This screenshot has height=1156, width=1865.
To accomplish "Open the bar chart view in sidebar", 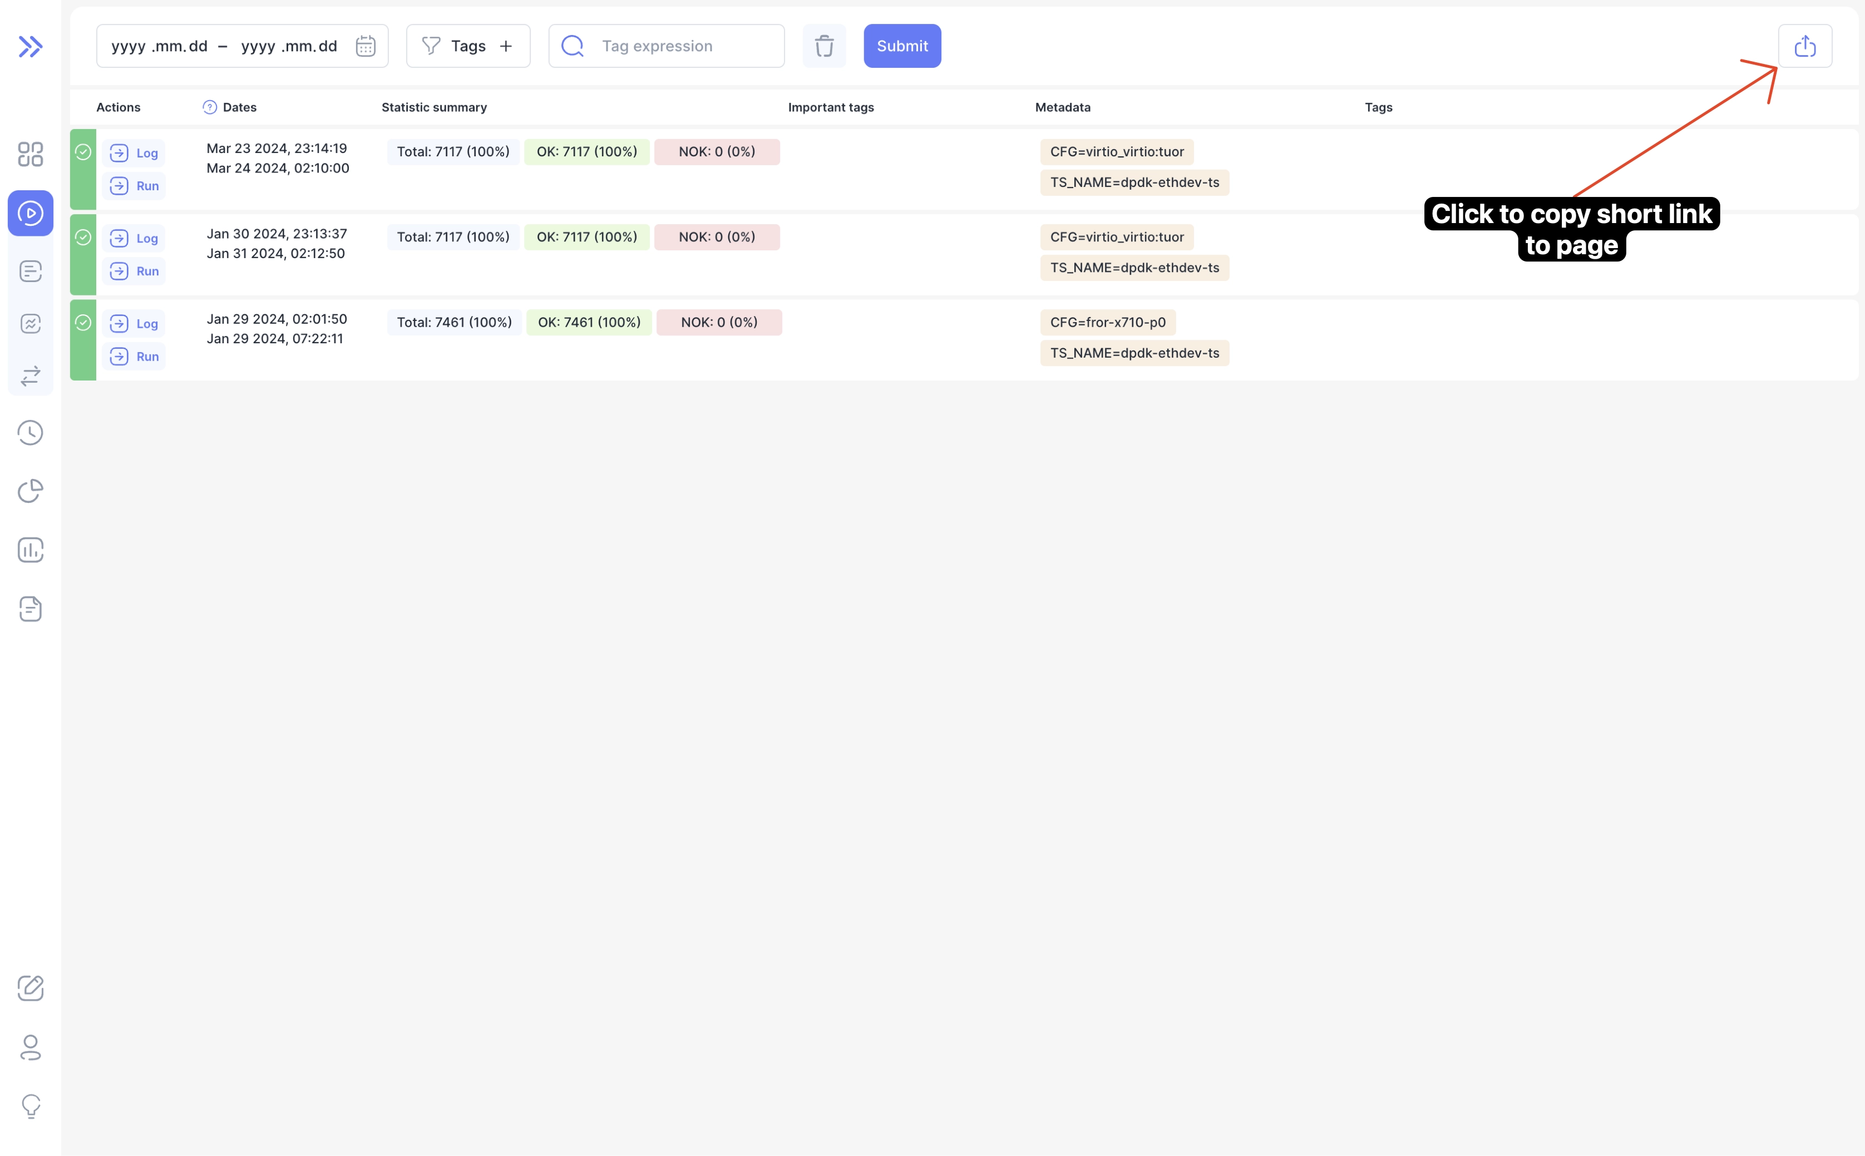I will 31,550.
